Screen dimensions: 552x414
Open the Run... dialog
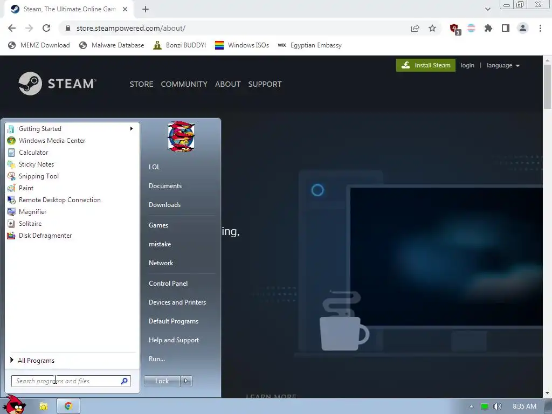point(157,359)
